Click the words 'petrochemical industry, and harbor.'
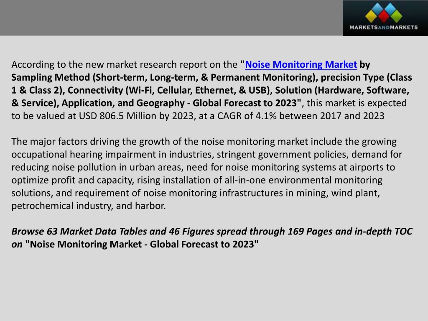Viewport: 428px width, 321px height. coord(89,206)
